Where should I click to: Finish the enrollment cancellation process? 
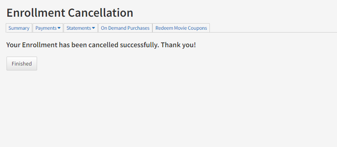[22, 64]
